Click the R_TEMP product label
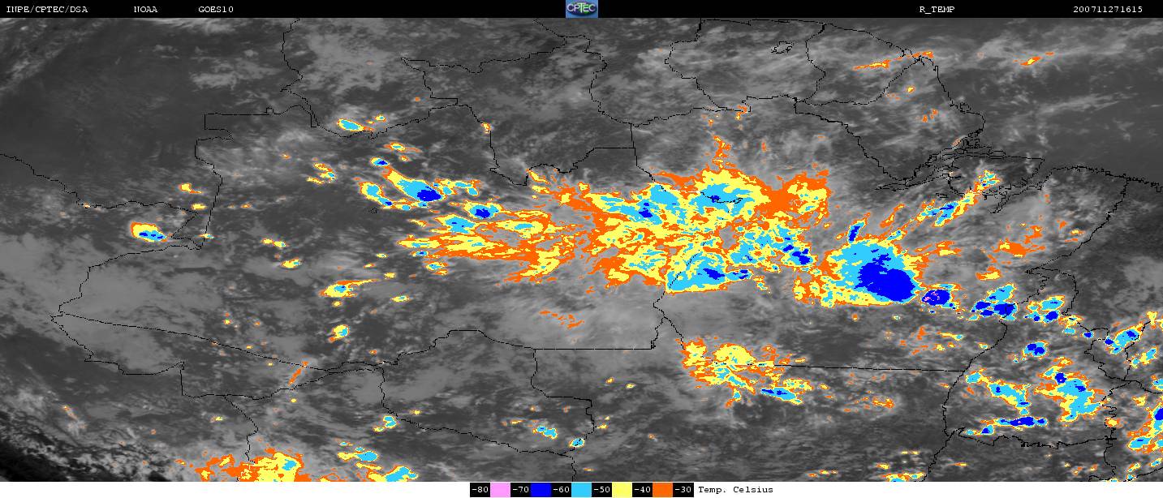The image size is (1163, 498). click(x=936, y=10)
